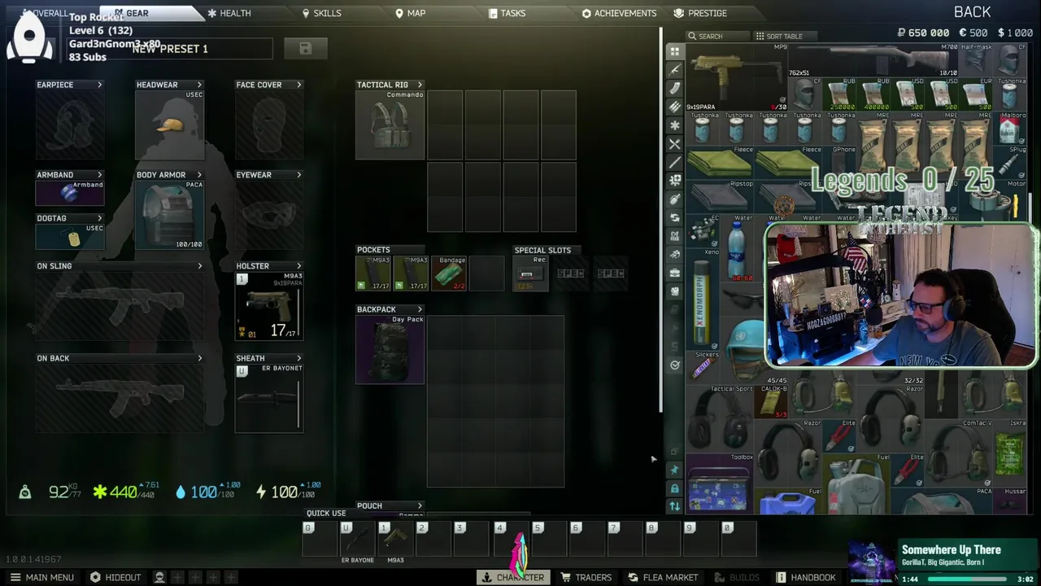Expand the Face Cover slot arrow
Screen dimensions: 1041x586
pos(298,85)
